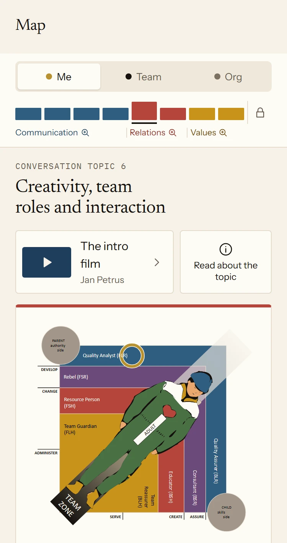287x543 pixels.
Task: Click The intro film title
Action: tap(104, 255)
